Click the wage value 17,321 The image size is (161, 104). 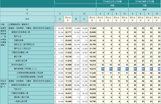[x=77, y=73]
